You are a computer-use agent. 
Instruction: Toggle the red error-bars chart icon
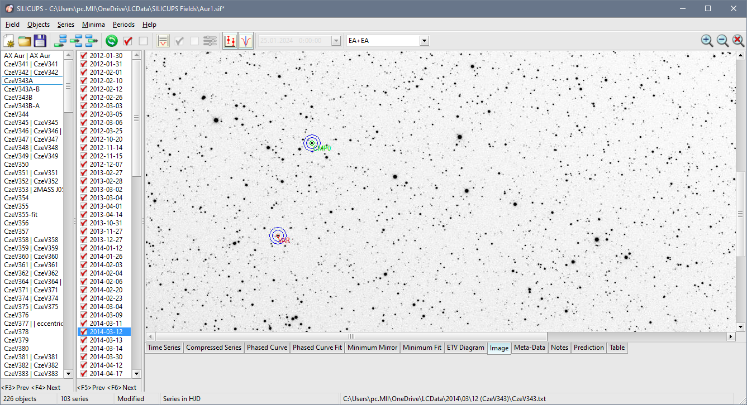click(x=230, y=41)
